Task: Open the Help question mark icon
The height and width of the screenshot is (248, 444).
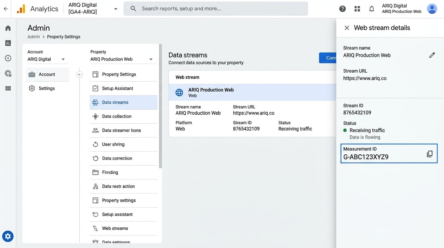Action: [342, 9]
